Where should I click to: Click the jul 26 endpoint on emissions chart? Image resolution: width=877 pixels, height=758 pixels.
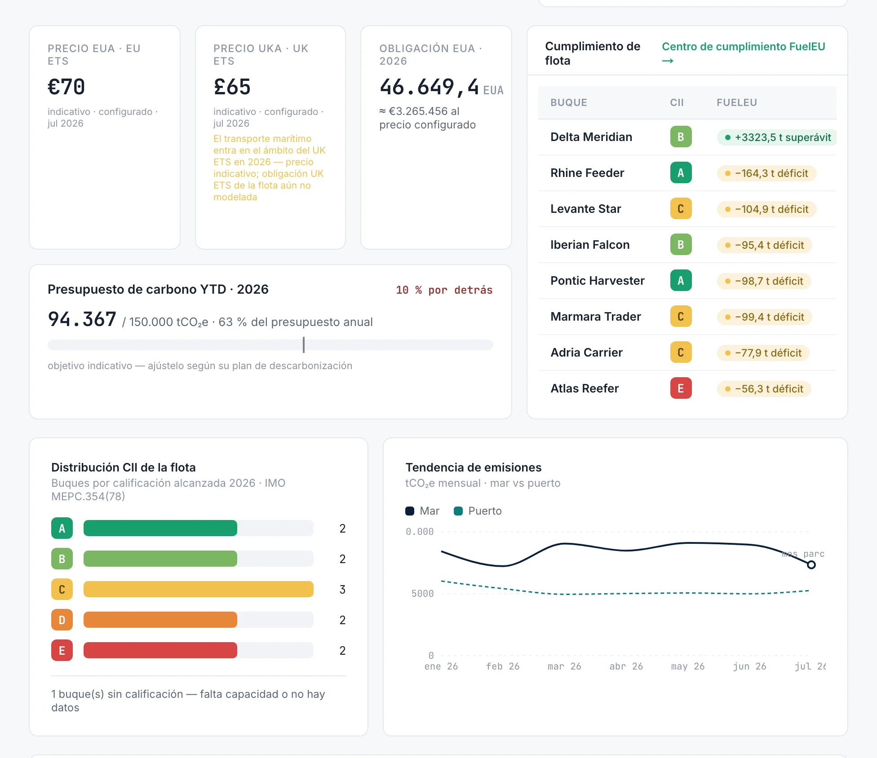[x=811, y=565]
